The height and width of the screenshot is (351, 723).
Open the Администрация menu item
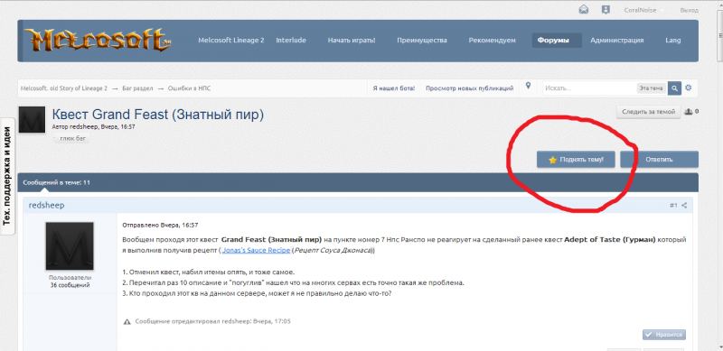point(617,41)
